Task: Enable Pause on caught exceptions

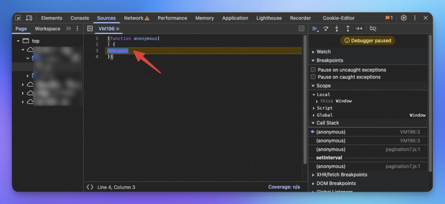Action: [x=313, y=77]
